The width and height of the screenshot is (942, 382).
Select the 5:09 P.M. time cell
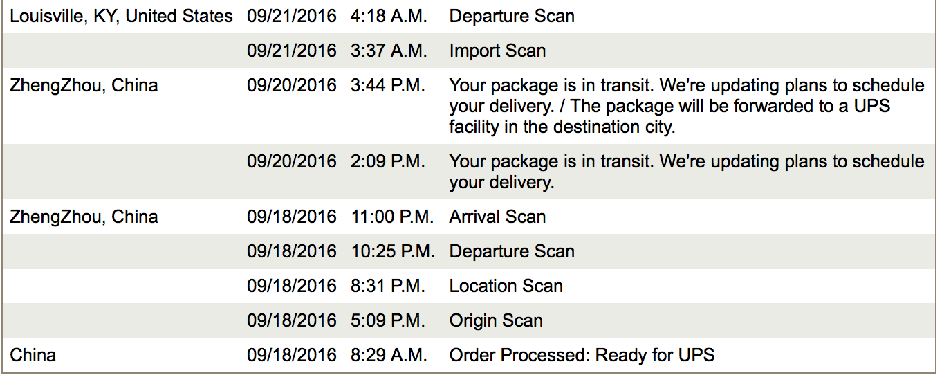pyautogui.click(x=388, y=321)
